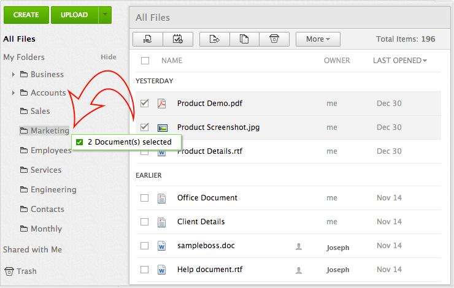Open the Client Details file name

[x=201, y=222]
